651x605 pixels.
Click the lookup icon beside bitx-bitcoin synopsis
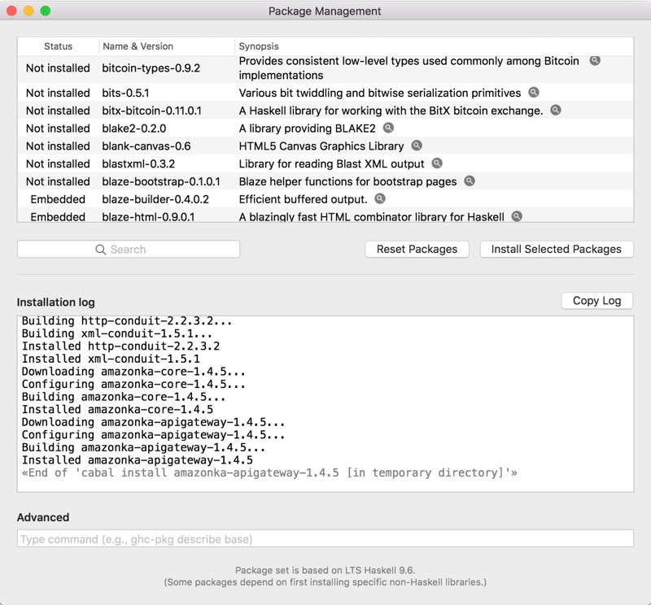(556, 110)
